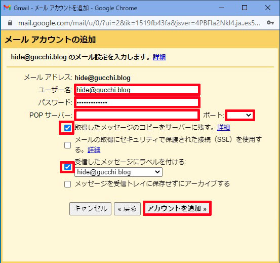
Task: Click the キャンセル button
Action: click(x=90, y=209)
